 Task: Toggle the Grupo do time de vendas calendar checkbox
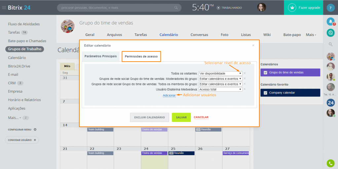[x=265, y=73]
